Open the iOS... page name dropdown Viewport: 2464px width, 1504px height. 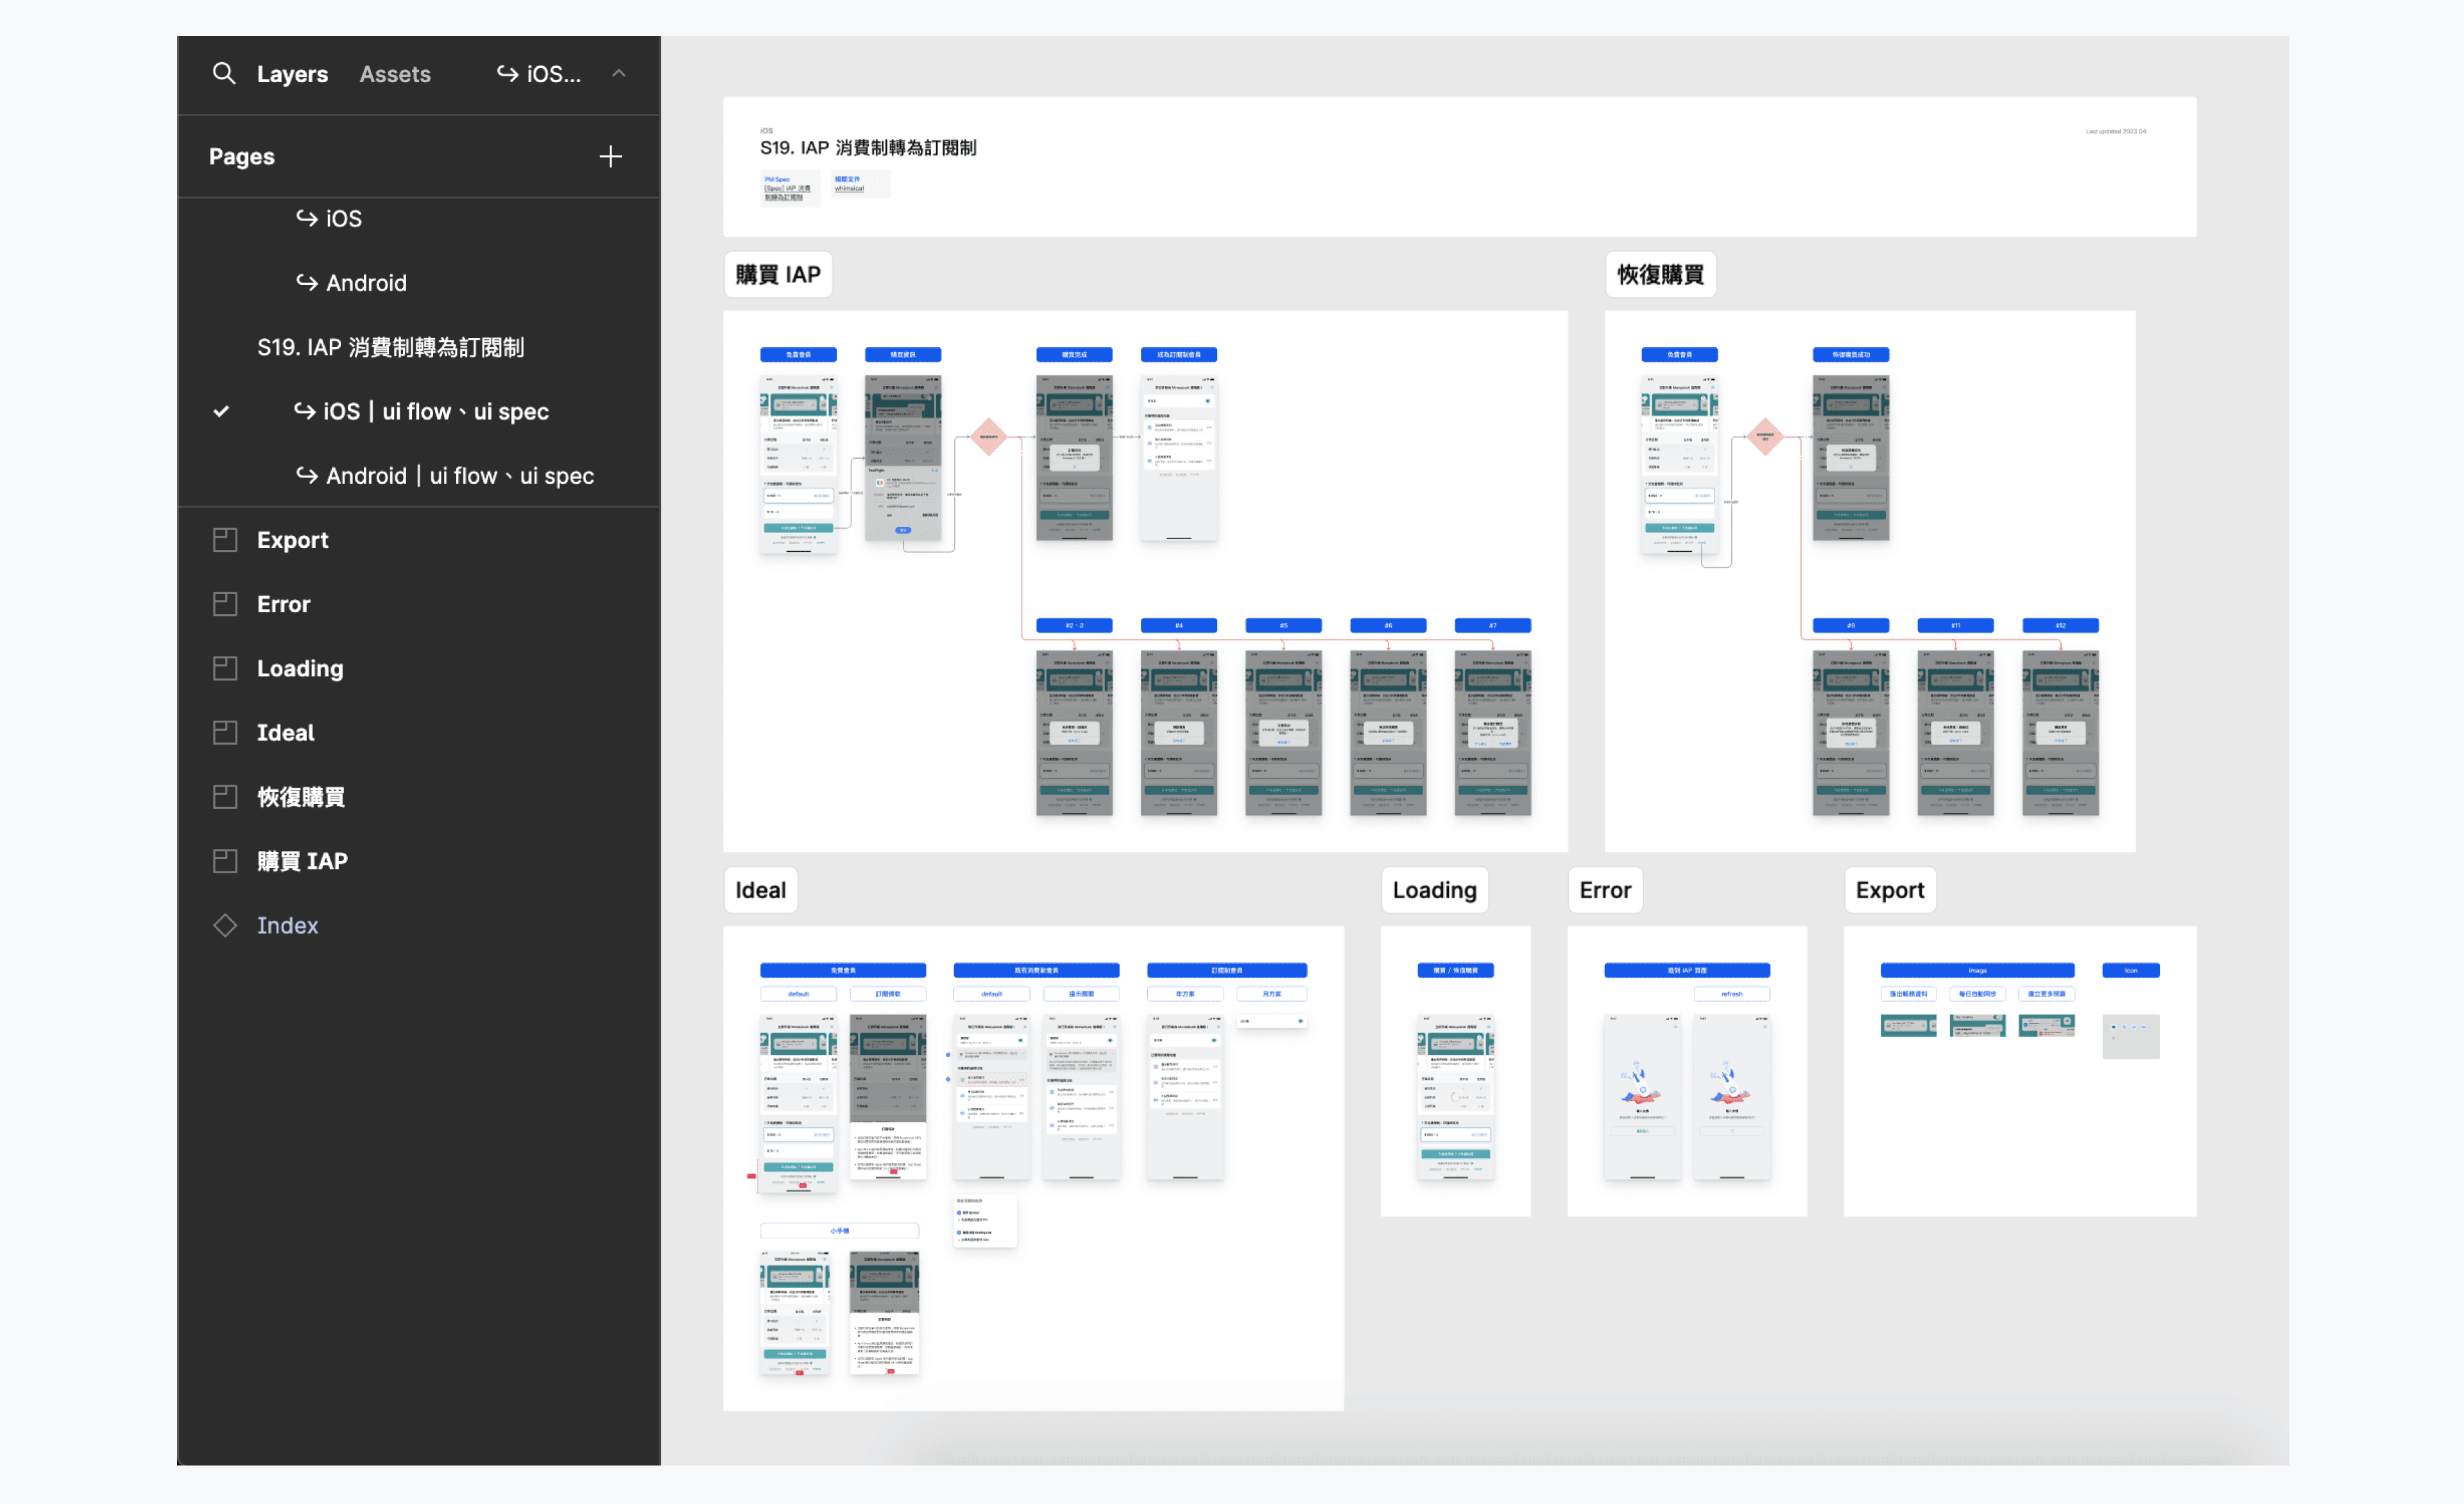point(539,74)
